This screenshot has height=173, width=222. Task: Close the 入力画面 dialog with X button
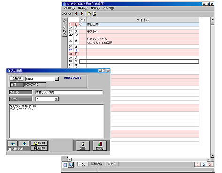point(108,71)
